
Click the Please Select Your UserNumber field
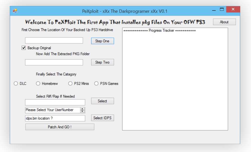point(52,110)
